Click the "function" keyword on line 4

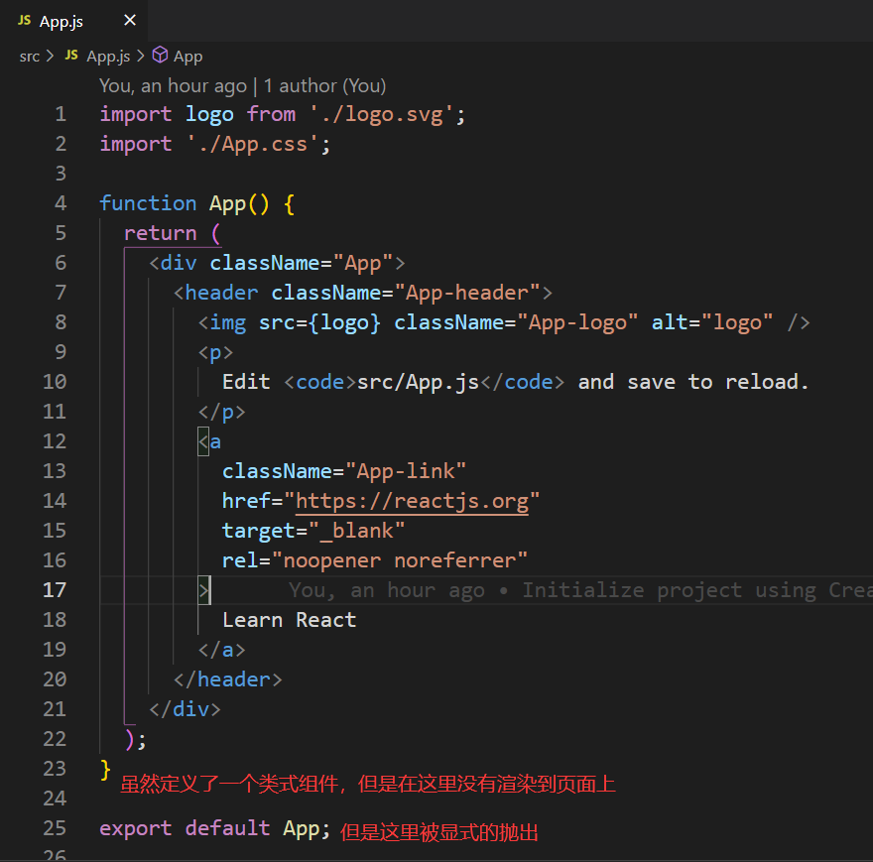(148, 203)
